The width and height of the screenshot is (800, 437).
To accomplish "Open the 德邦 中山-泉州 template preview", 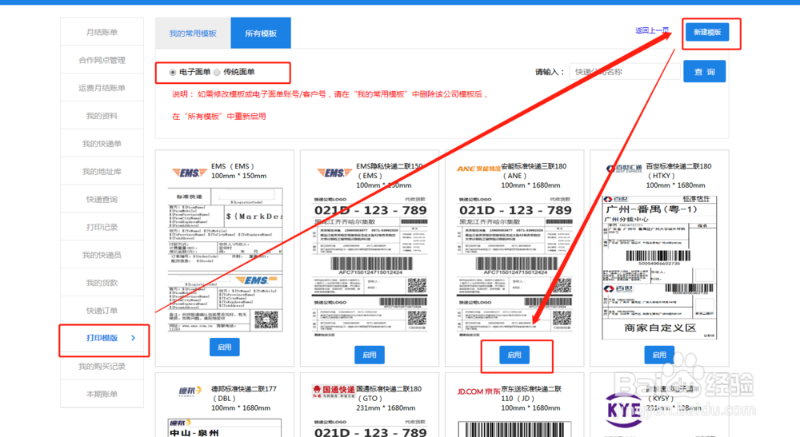I will pos(225,428).
